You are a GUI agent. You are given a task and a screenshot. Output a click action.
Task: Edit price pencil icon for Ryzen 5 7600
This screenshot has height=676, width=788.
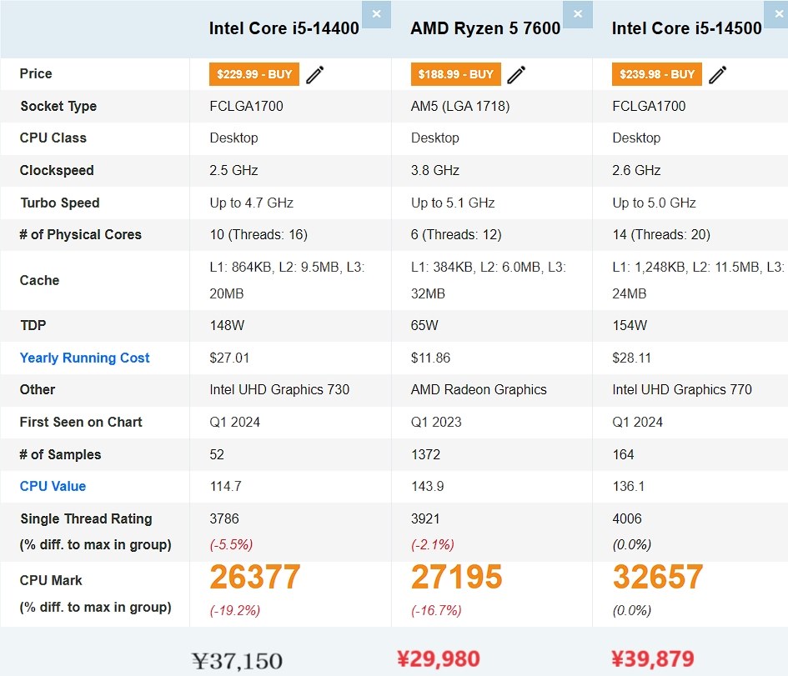[517, 74]
